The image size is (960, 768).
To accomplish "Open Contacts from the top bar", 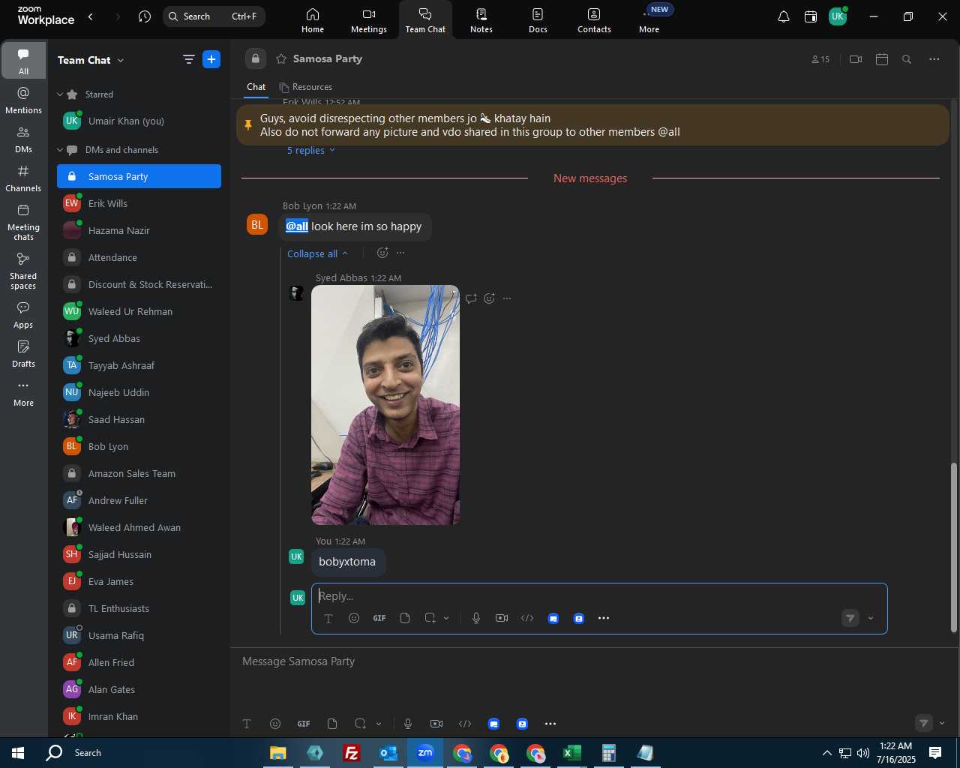I will tap(594, 19).
